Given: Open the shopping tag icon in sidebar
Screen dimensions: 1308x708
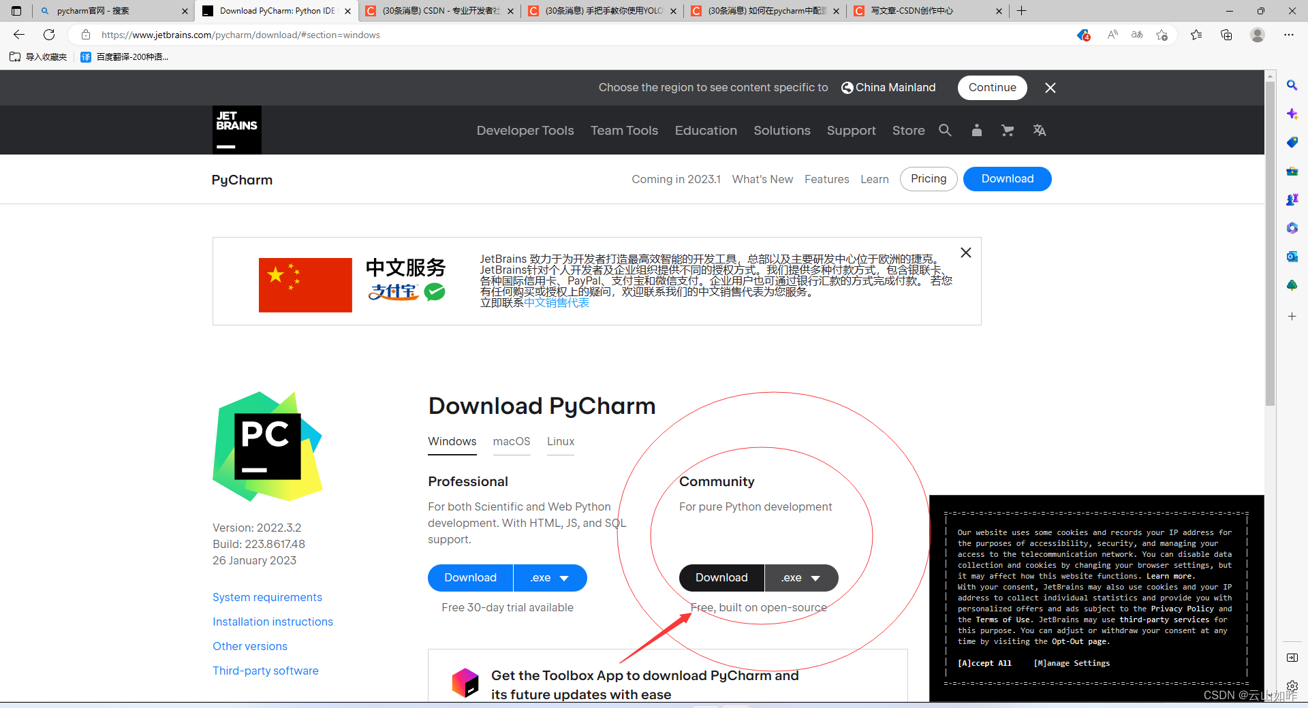Looking at the screenshot, I should pyautogui.click(x=1292, y=142).
